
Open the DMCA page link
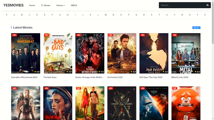click(74, 5)
